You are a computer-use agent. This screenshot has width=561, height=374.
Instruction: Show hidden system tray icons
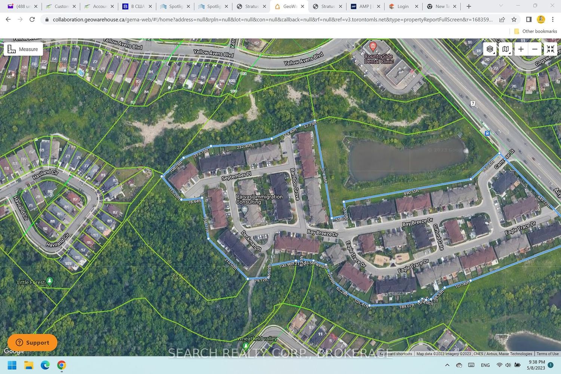(x=447, y=365)
